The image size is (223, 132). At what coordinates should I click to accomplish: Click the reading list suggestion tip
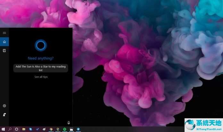(x=41, y=68)
